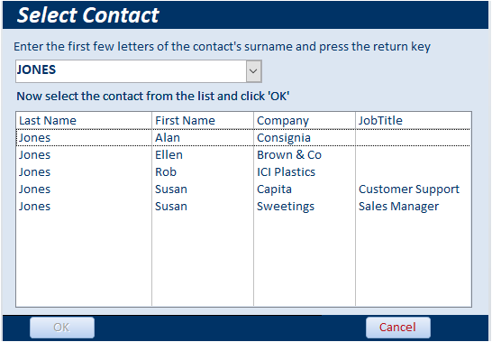
Task: Pick Susan Jones with Customer Support title
Action: click(243, 189)
